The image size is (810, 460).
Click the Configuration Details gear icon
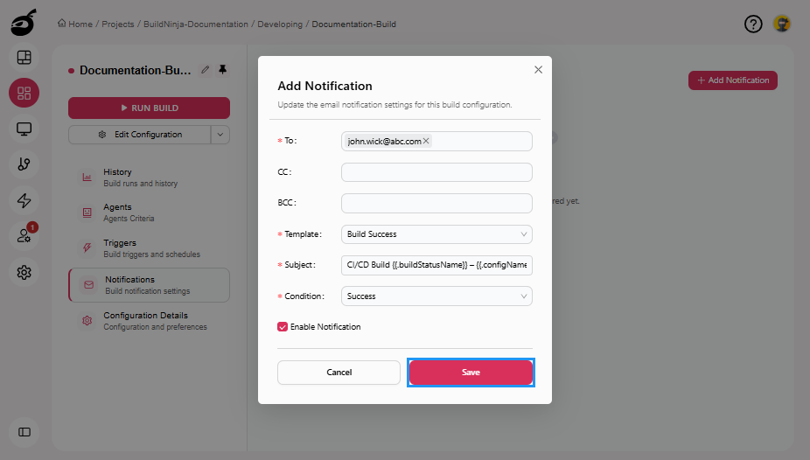(x=87, y=321)
